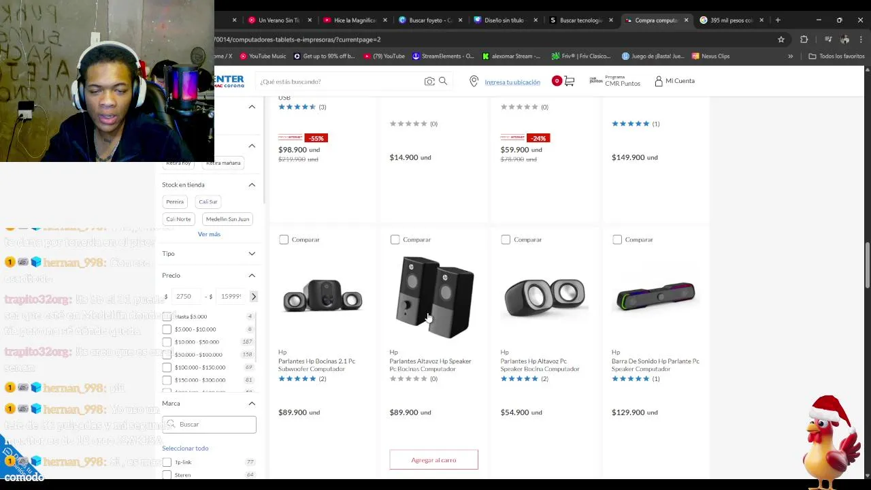
Task: Click minimum price field 2750
Action: pyautogui.click(x=186, y=297)
